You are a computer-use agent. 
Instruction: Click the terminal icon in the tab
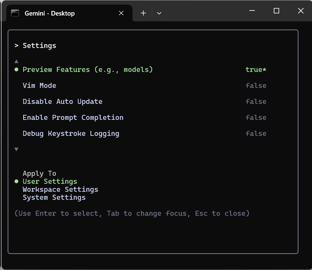coord(15,13)
